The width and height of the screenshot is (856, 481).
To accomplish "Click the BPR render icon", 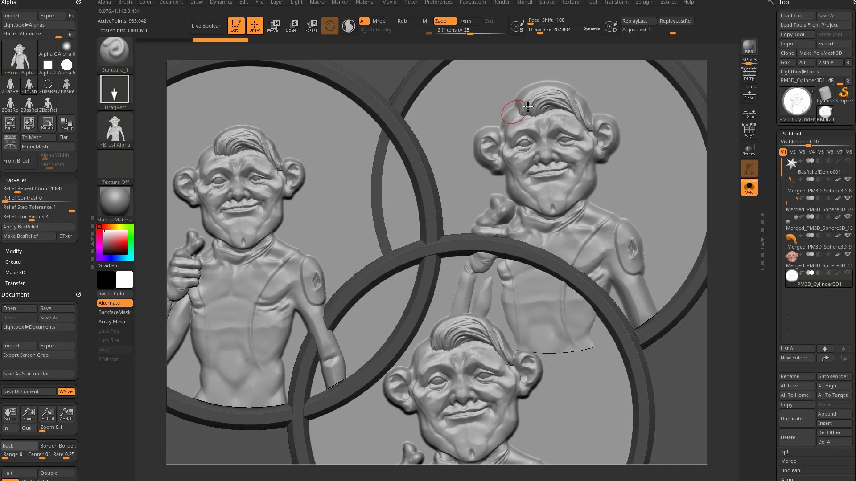I will 749,47.
